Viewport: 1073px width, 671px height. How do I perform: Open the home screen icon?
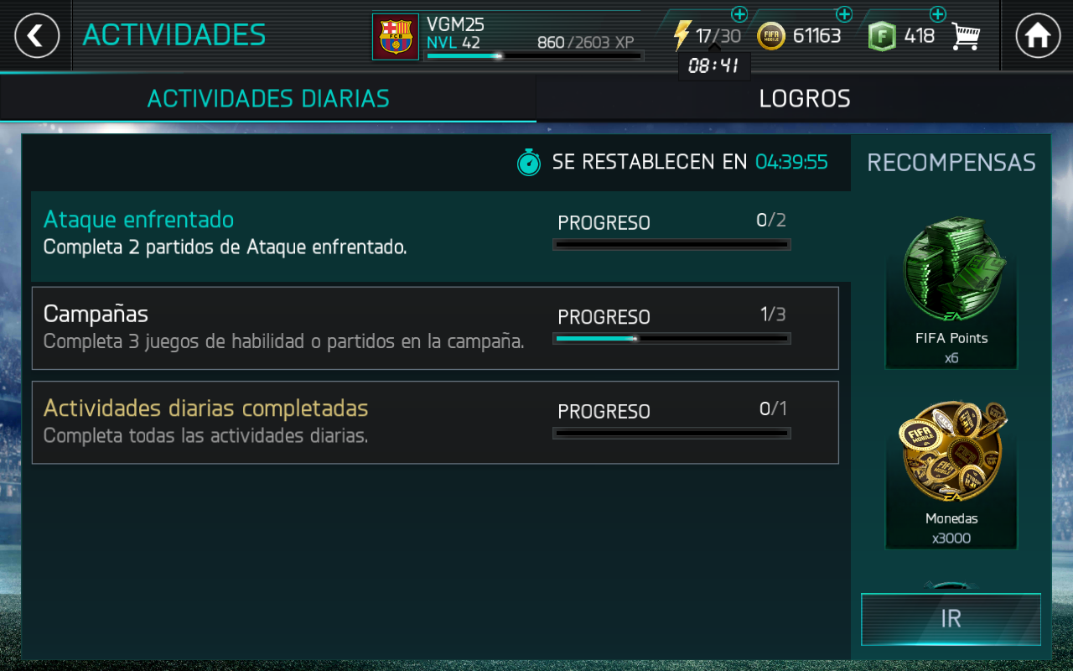[x=1038, y=35]
